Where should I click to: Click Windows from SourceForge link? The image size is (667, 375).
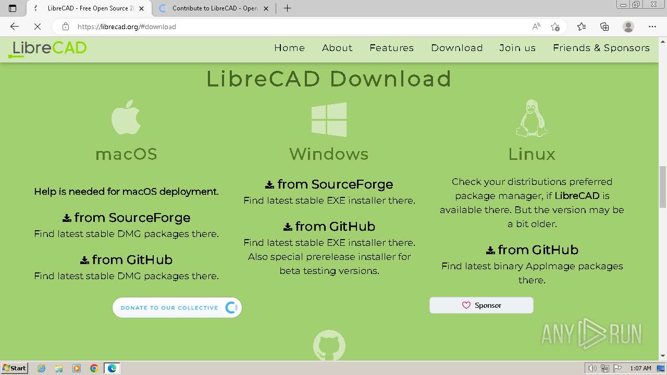[x=329, y=184]
